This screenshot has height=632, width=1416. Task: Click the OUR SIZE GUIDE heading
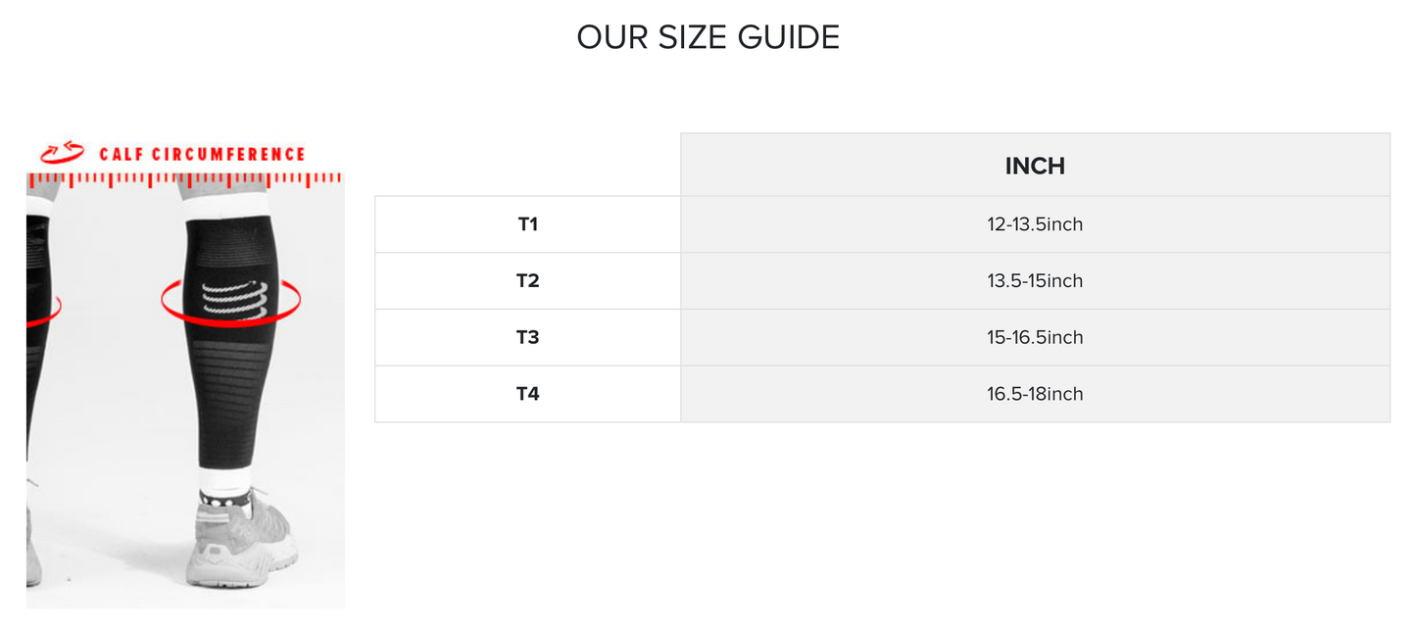click(x=708, y=37)
